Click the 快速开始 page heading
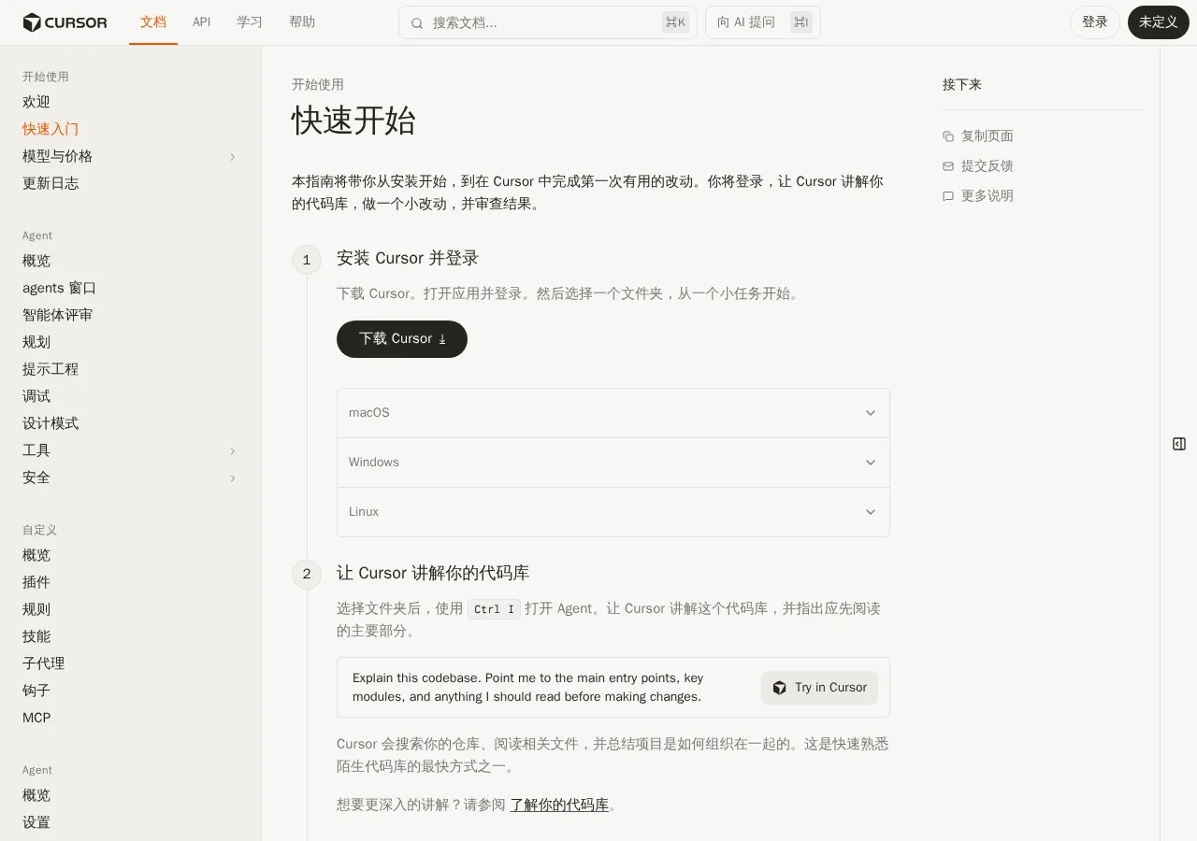Viewport: 1197px width, 841px height. point(353,121)
